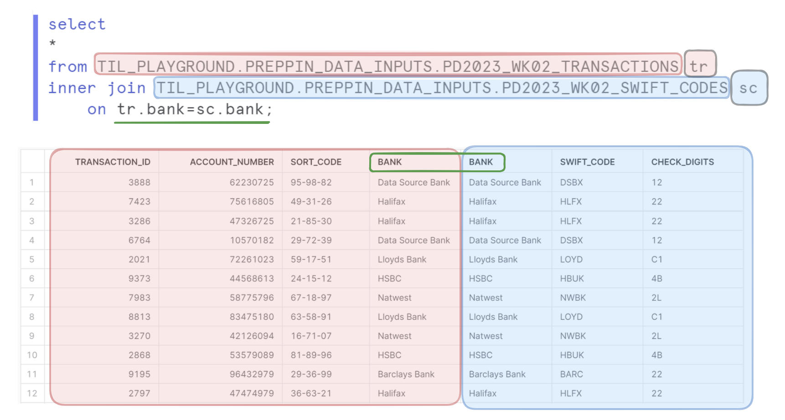Click the SWIFT_CODE column header
785x420 pixels.
click(587, 162)
